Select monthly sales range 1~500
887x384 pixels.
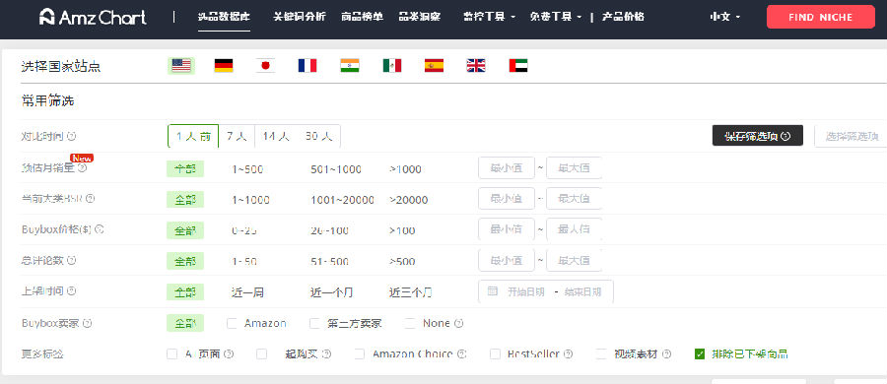point(247,169)
